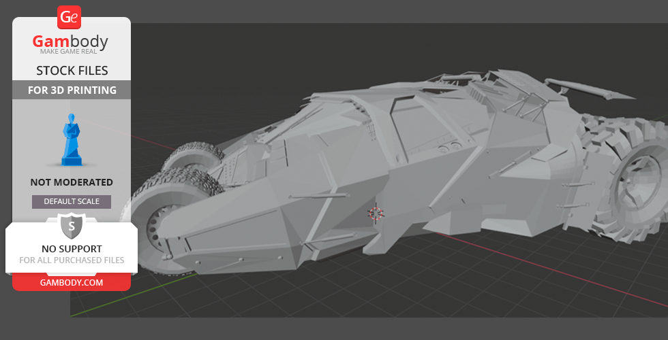
Task: Click 'FOR ALL PURCHASED FILES' text
Action: 72,260
